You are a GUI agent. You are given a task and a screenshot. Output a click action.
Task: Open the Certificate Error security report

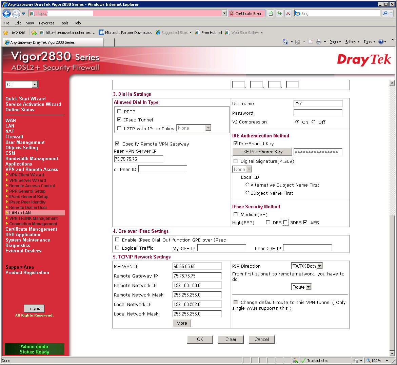point(246,14)
